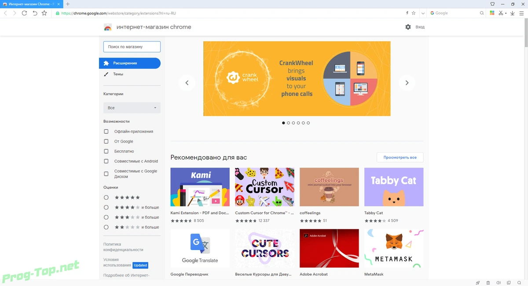Open Условия использования link
528x286 pixels.
[x=117, y=262]
